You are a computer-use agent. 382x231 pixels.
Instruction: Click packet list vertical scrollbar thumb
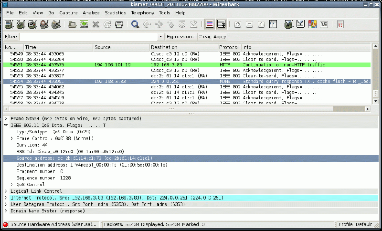(375, 93)
